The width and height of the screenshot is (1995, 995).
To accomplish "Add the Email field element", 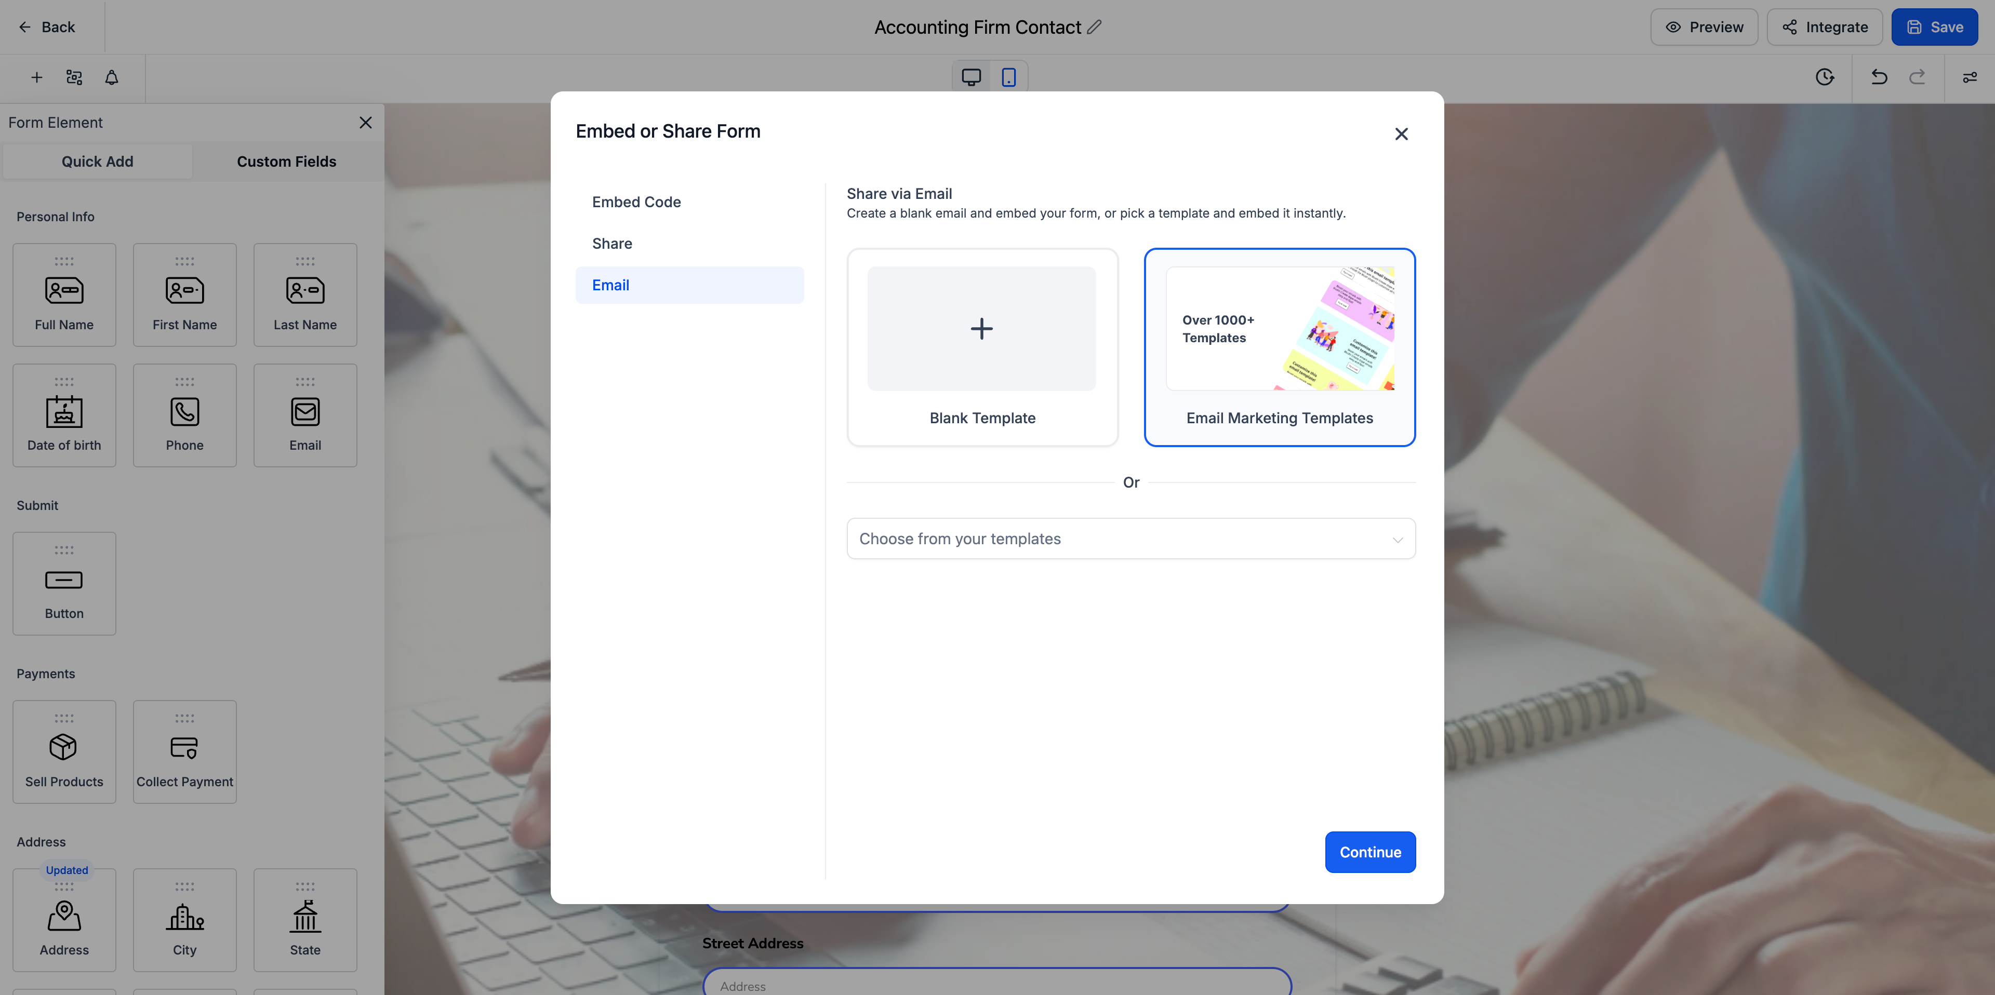I will point(305,416).
